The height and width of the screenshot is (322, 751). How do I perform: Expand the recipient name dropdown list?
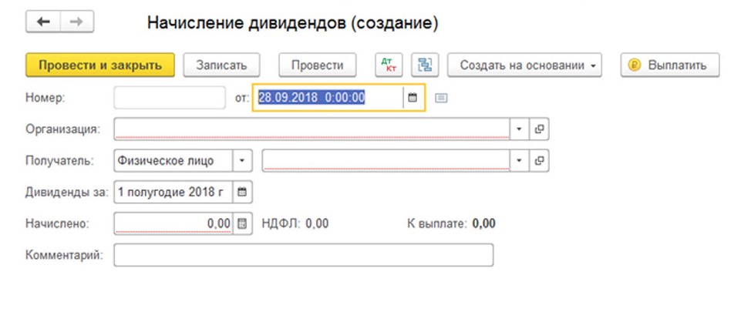point(519,160)
